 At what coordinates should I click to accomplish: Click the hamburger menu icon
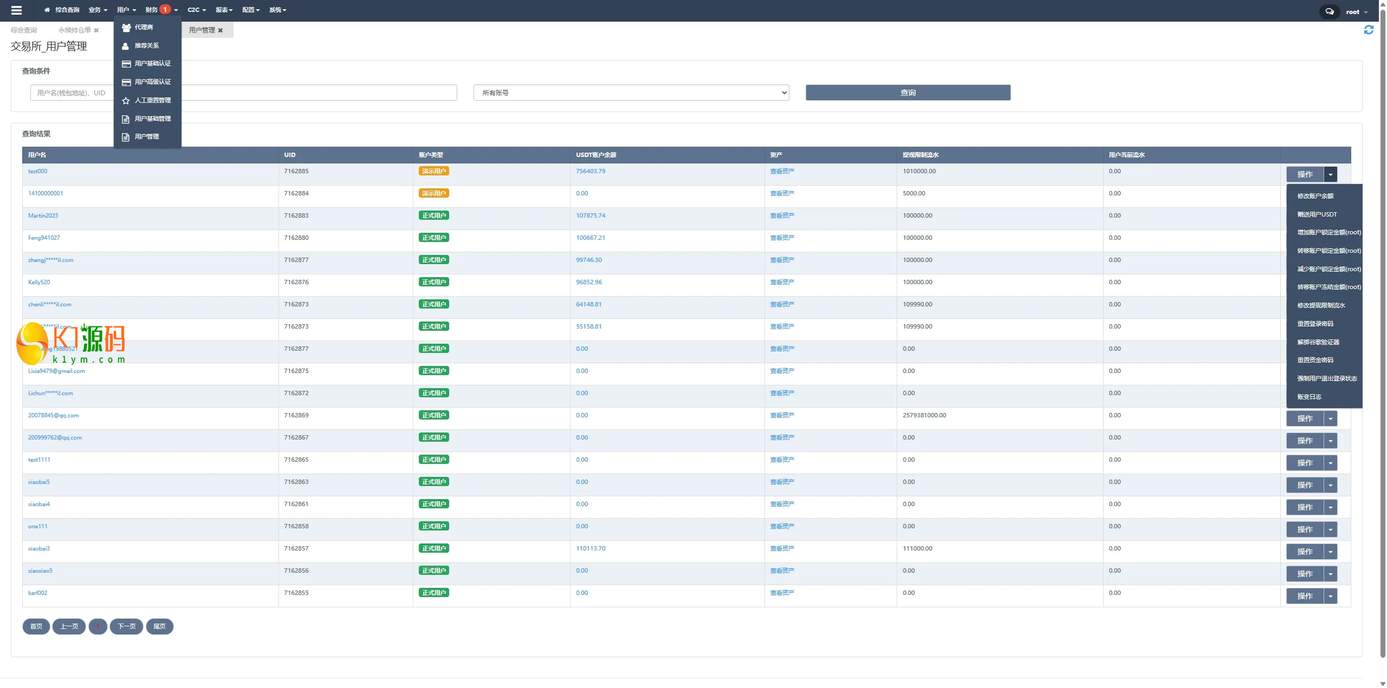16,10
